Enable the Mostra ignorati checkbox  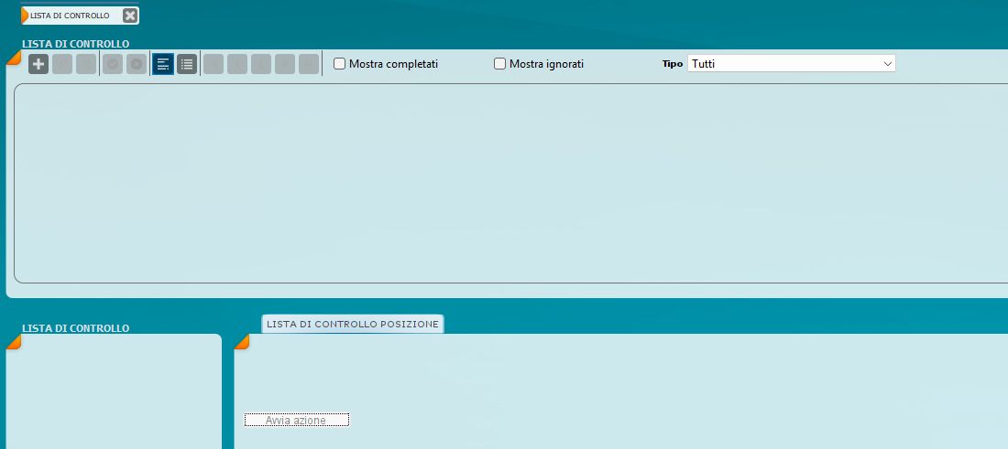499,64
